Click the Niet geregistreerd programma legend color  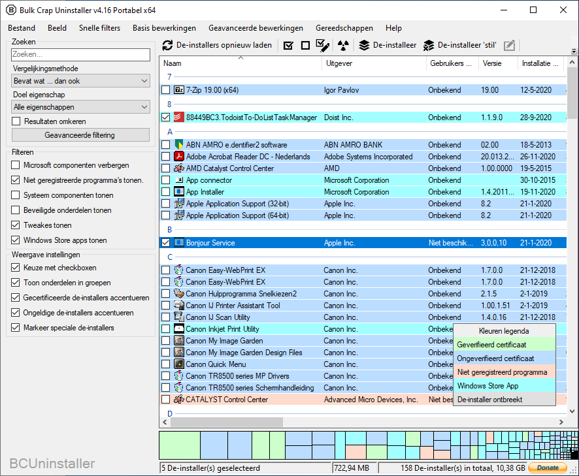point(505,372)
